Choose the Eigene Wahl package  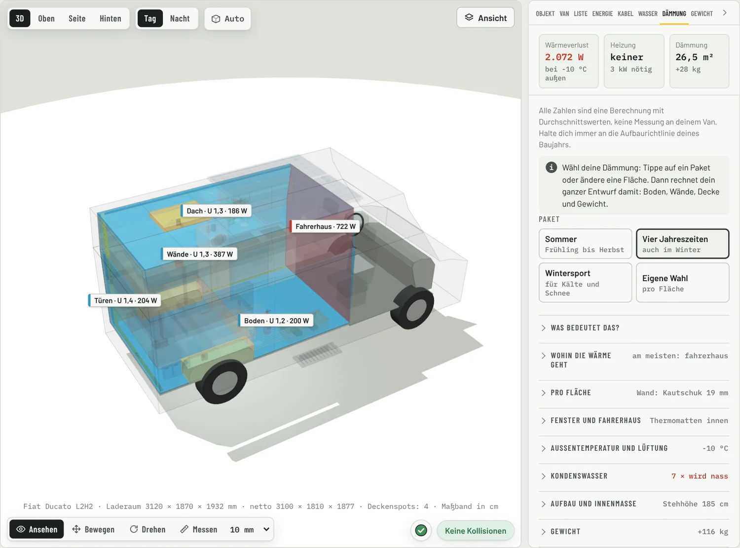(682, 282)
